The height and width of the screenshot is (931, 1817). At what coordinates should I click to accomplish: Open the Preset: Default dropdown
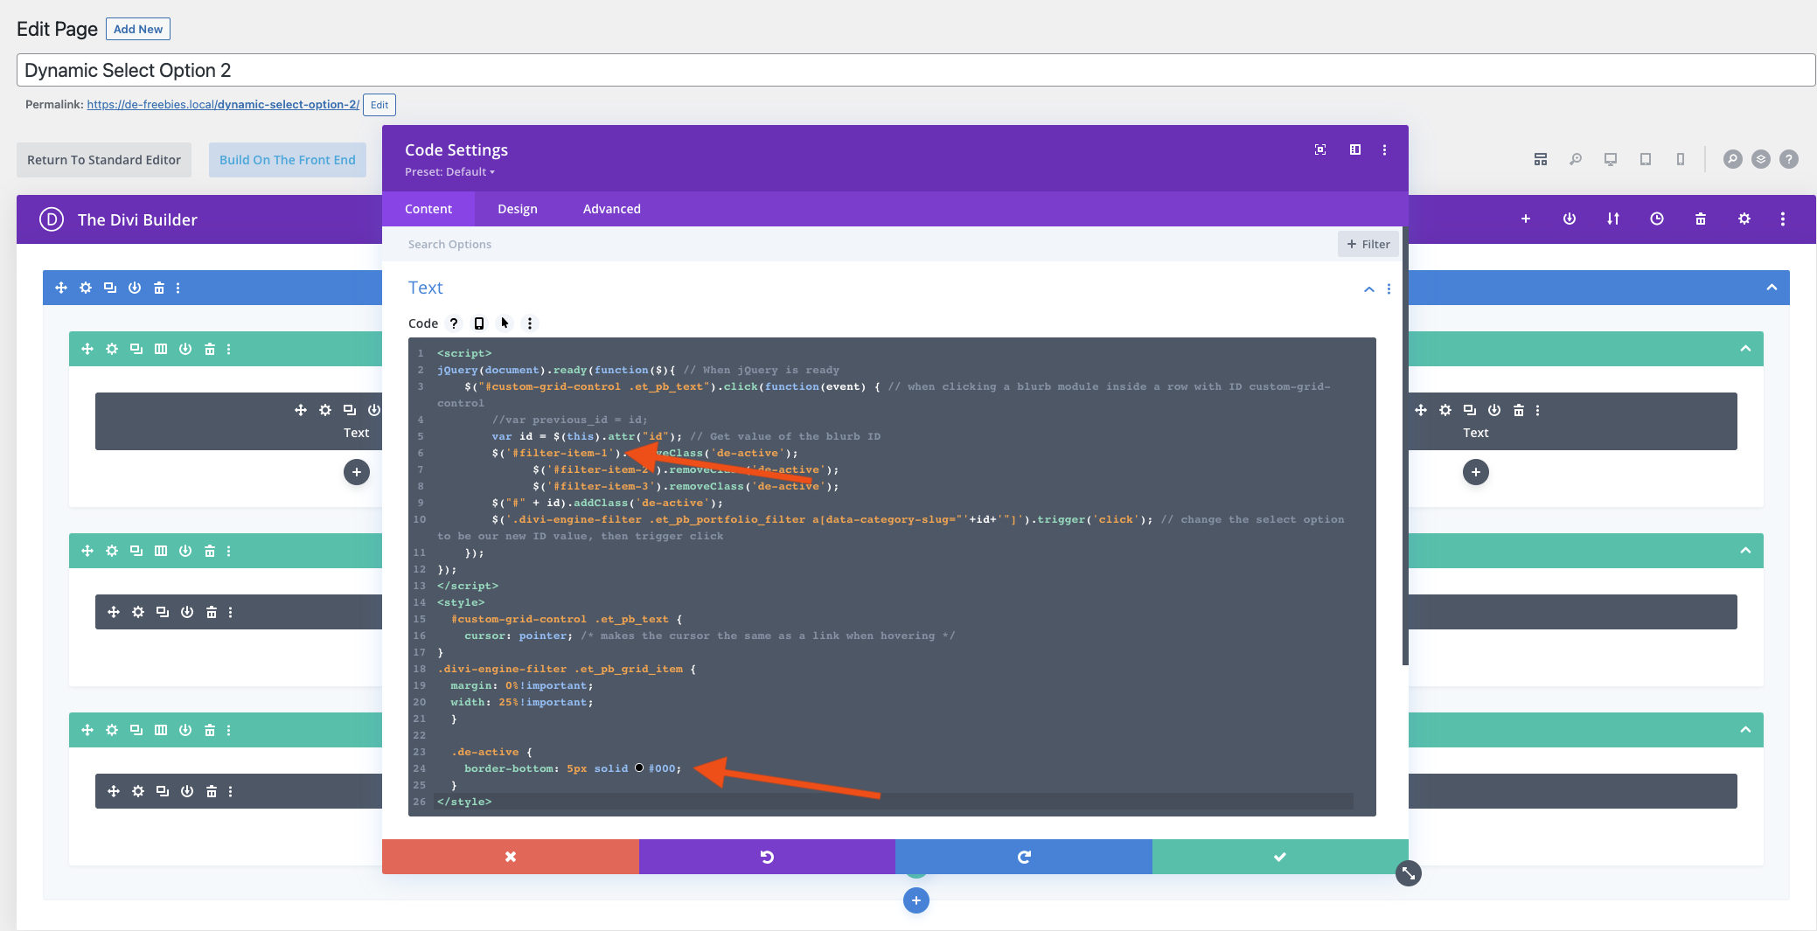(x=449, y=171)
